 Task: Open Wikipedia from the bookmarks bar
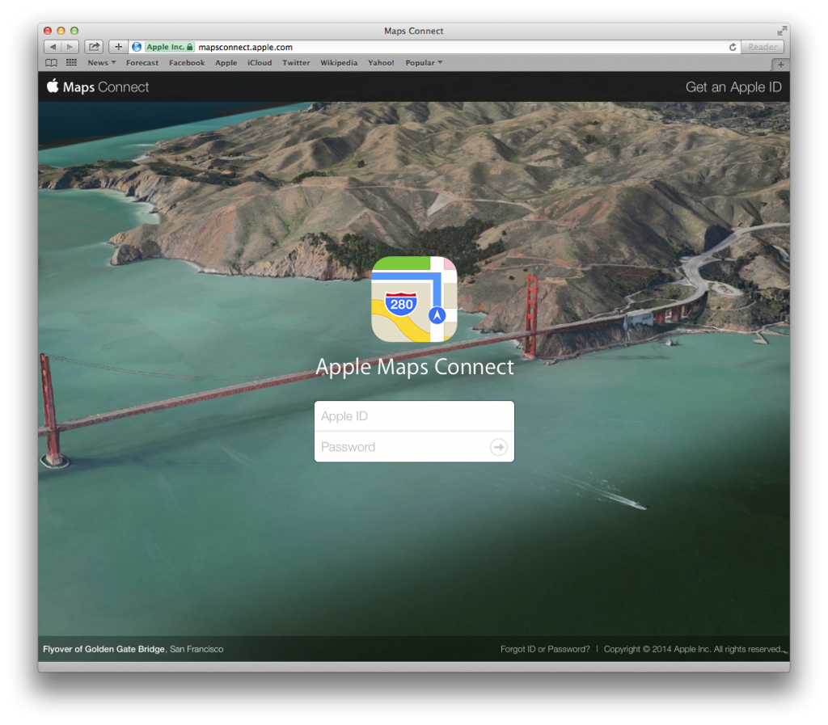339,62
